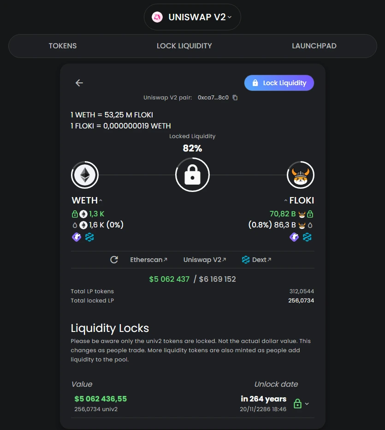Expand the WETH caret

click(x=101, y=200)
